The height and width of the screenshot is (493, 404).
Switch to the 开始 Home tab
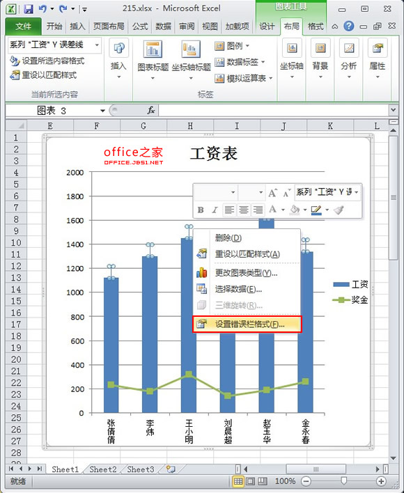coord(54,26)
